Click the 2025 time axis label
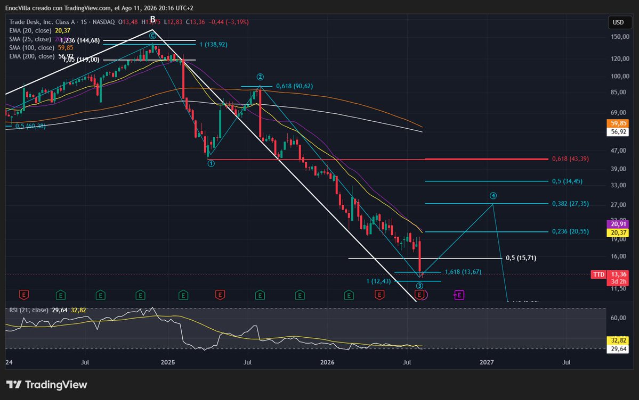 [x=167, y=362]
